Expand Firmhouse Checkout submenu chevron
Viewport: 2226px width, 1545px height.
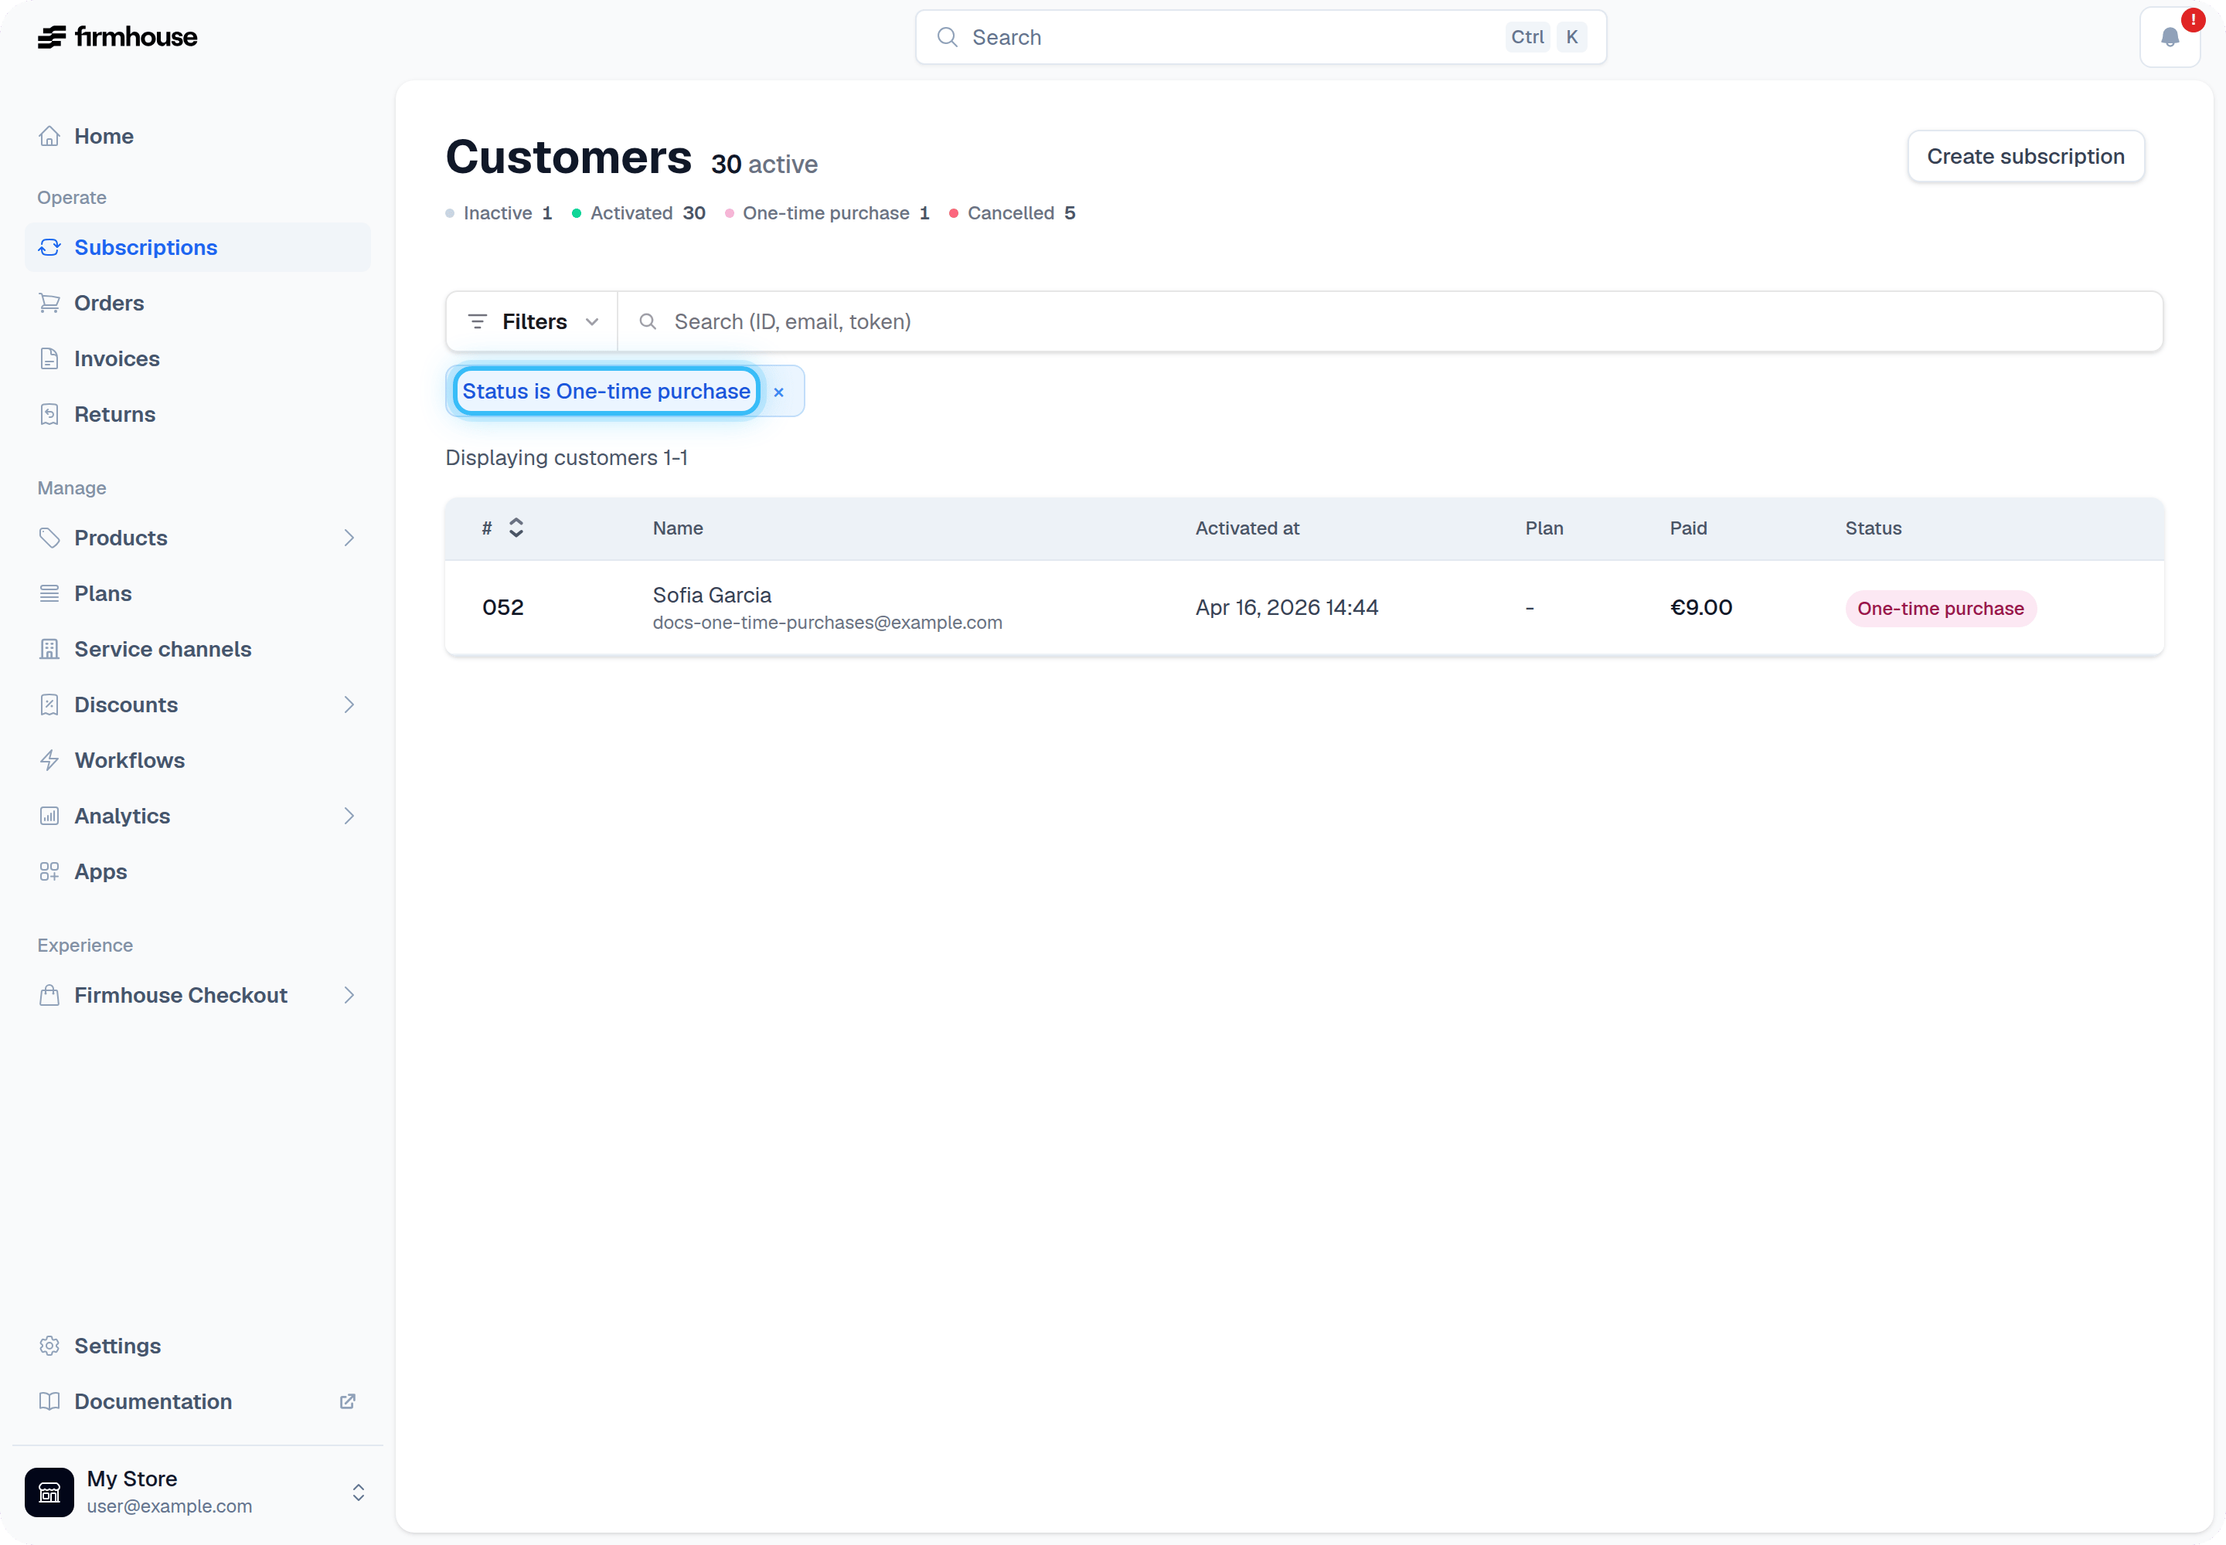click(349, 995)
